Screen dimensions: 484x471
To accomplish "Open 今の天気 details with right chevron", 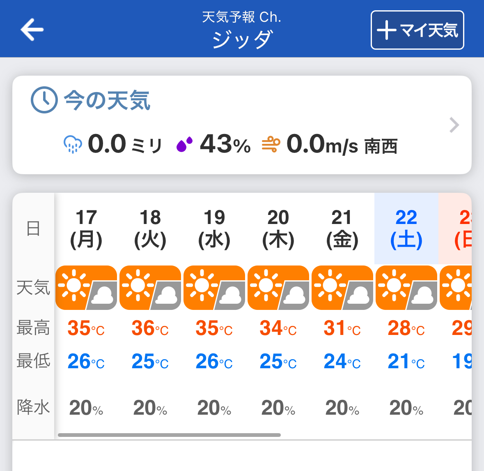I will point(454,125).
